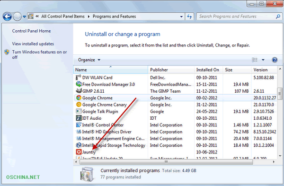
Task: Click the Back navigation arrow button
Action: pyautogui.click(x=7, y=17)
